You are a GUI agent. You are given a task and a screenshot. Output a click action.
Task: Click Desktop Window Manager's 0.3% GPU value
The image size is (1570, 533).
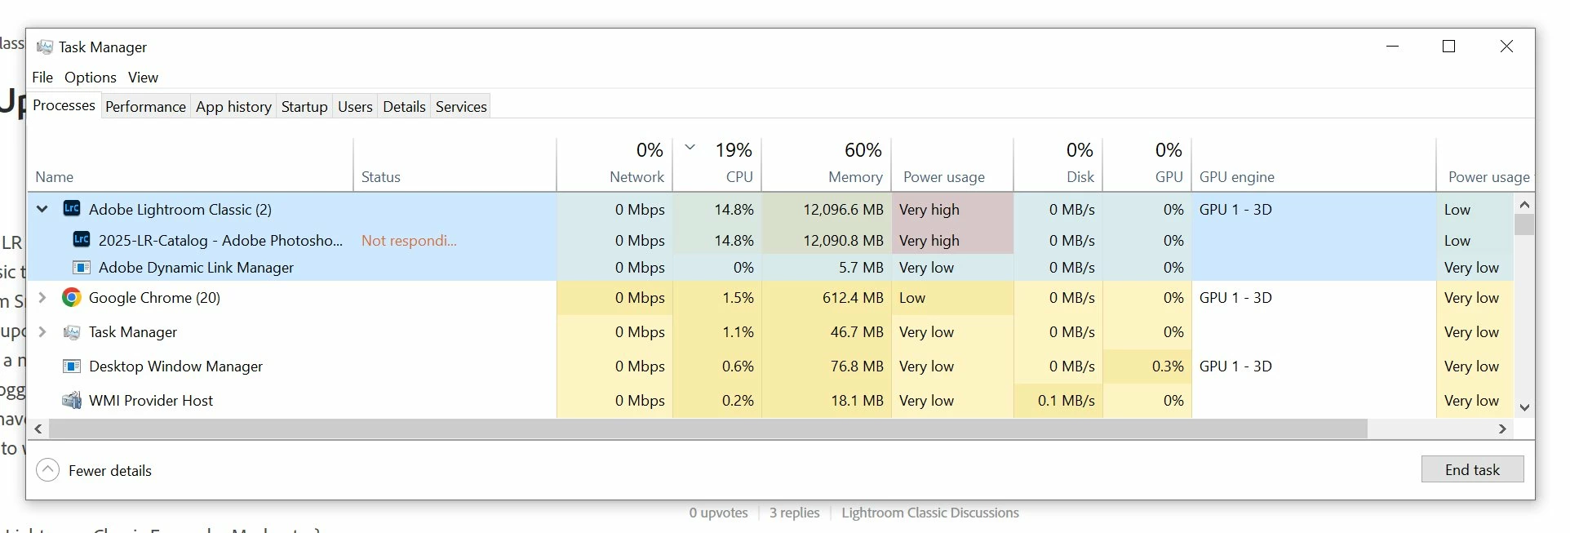(x=1168, y=366)
